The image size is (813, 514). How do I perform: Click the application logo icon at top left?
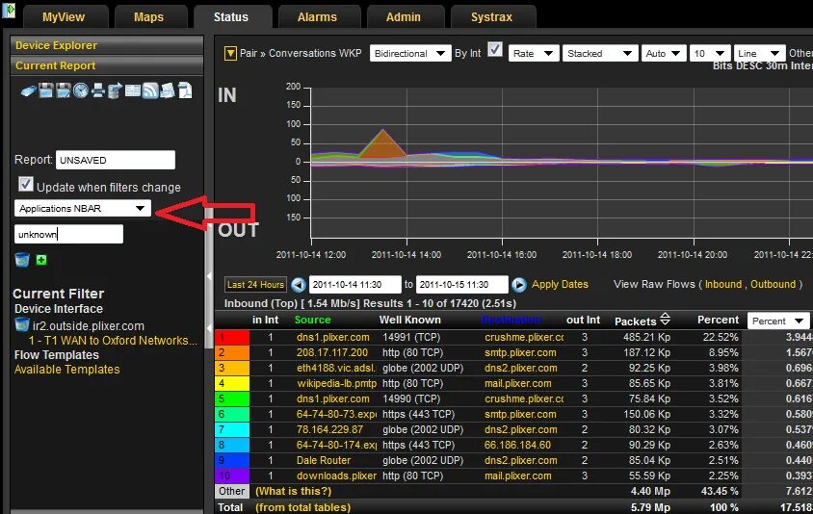click(9, 10)
